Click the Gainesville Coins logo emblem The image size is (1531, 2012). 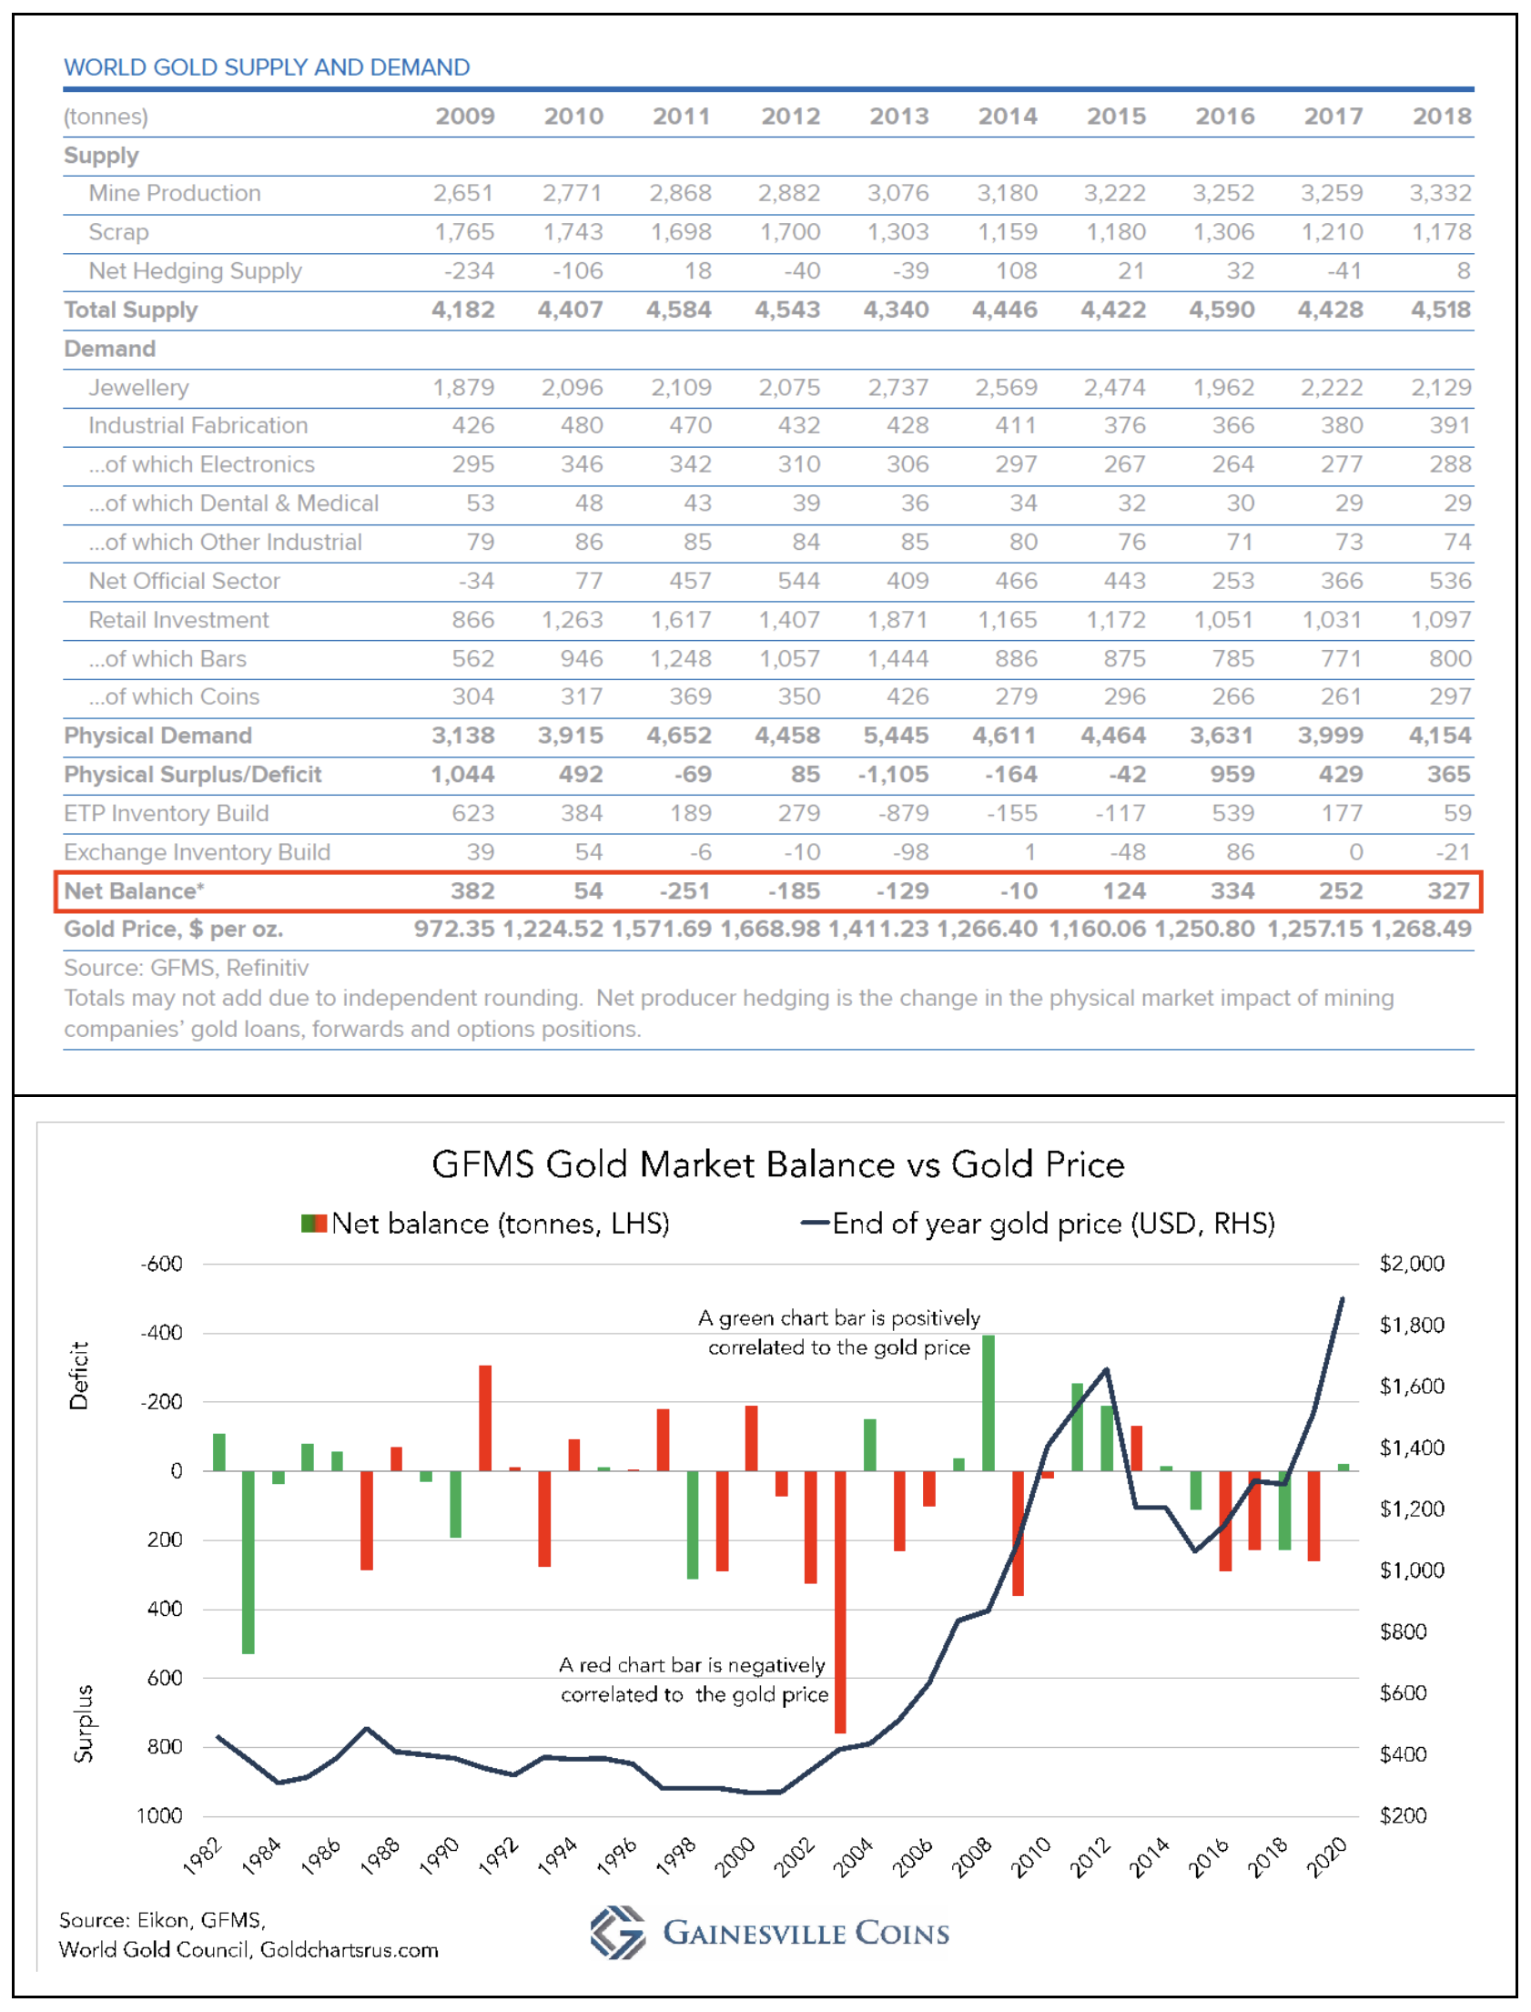point(617,1932)
